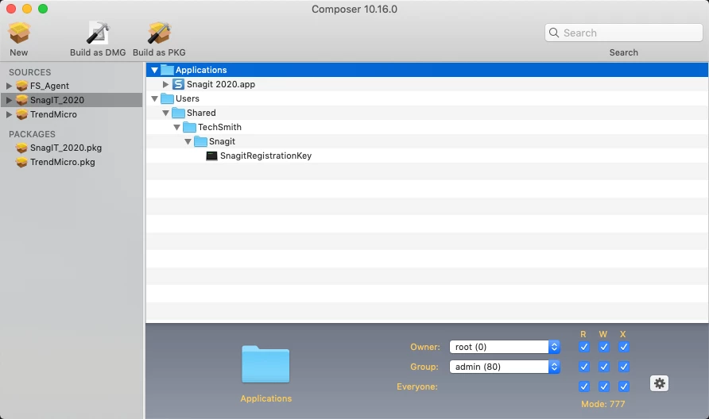This screenshot has width=709, height=419.
Task: Click the New package toolbar icon
Action: (x=19, y=33)
